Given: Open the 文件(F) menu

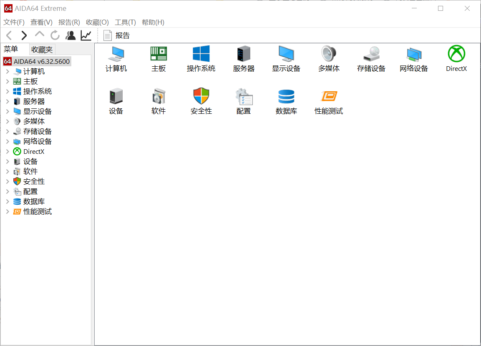Looking at the screenshot, I should tap(14, 22).
